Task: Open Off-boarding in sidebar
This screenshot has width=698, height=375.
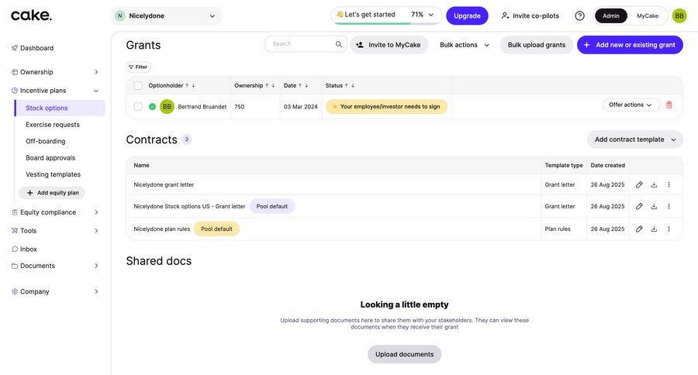Action: pyautogui.click(x=46, y=142)
